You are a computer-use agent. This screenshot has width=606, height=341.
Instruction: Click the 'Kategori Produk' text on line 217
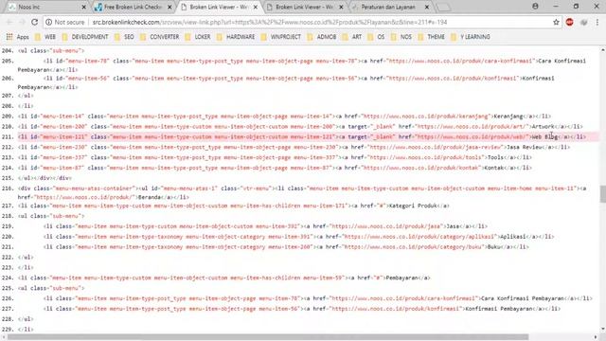413,206
